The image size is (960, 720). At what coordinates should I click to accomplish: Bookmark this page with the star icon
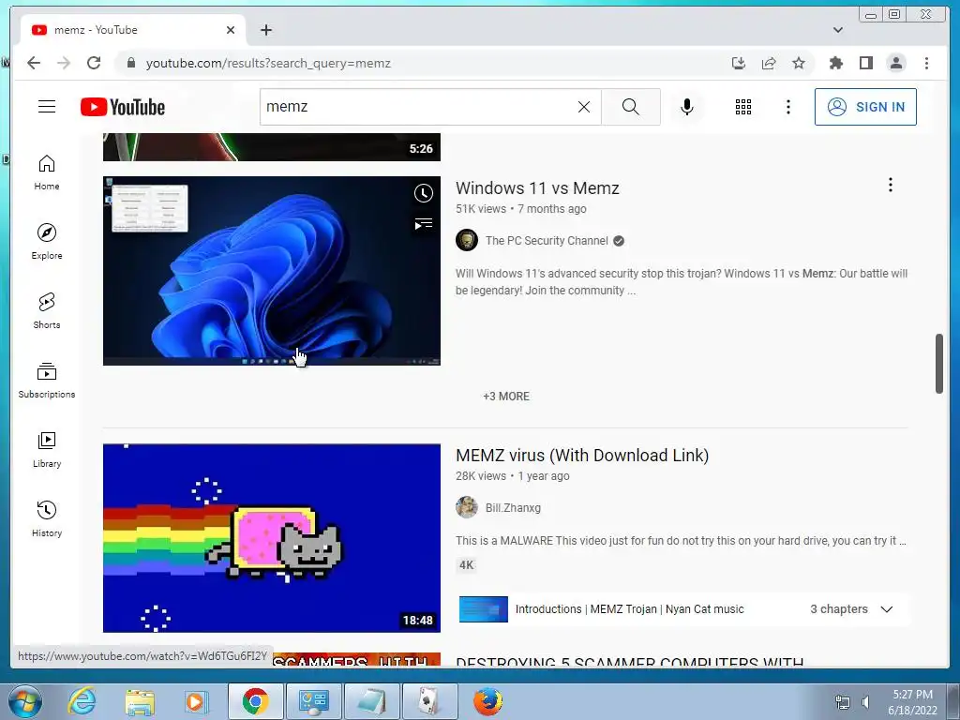799,63
